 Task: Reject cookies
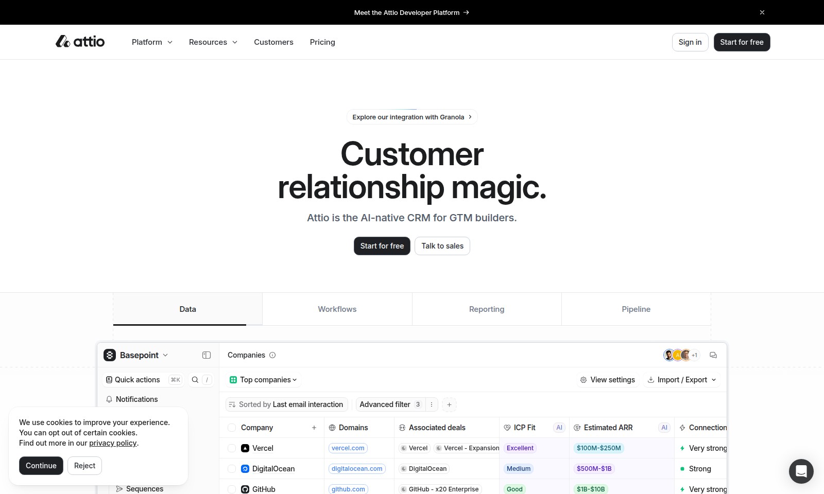84,466
